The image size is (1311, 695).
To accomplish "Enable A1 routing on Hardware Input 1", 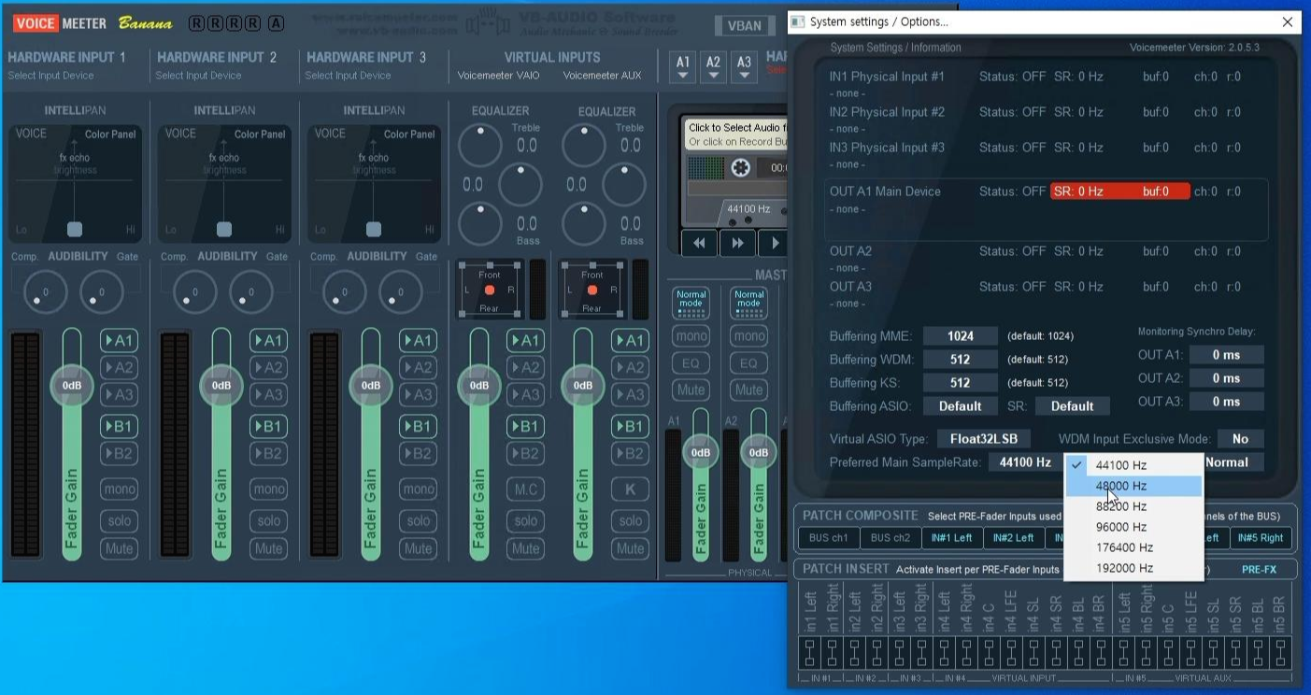I will [119, 341].
